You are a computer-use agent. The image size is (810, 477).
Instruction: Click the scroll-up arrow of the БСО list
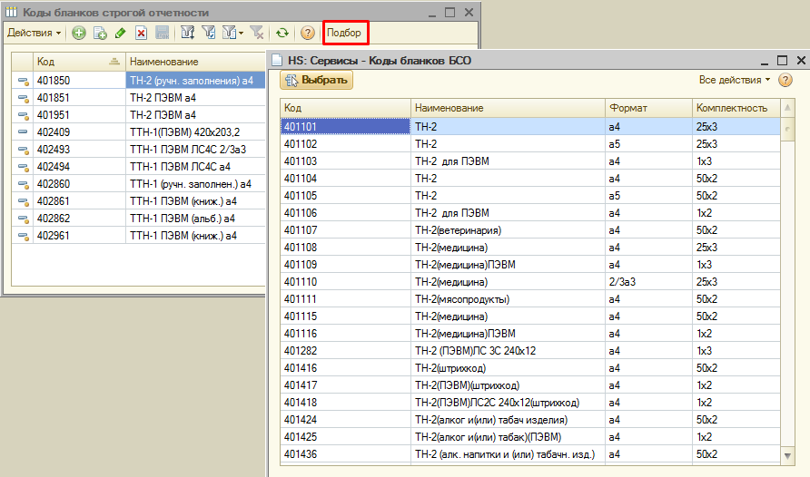point(787,108)
